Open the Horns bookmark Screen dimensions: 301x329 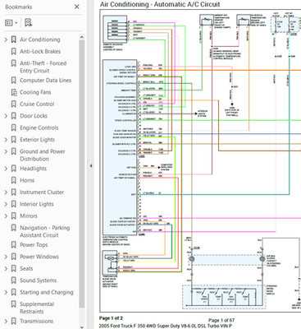[x=27, y=180]
